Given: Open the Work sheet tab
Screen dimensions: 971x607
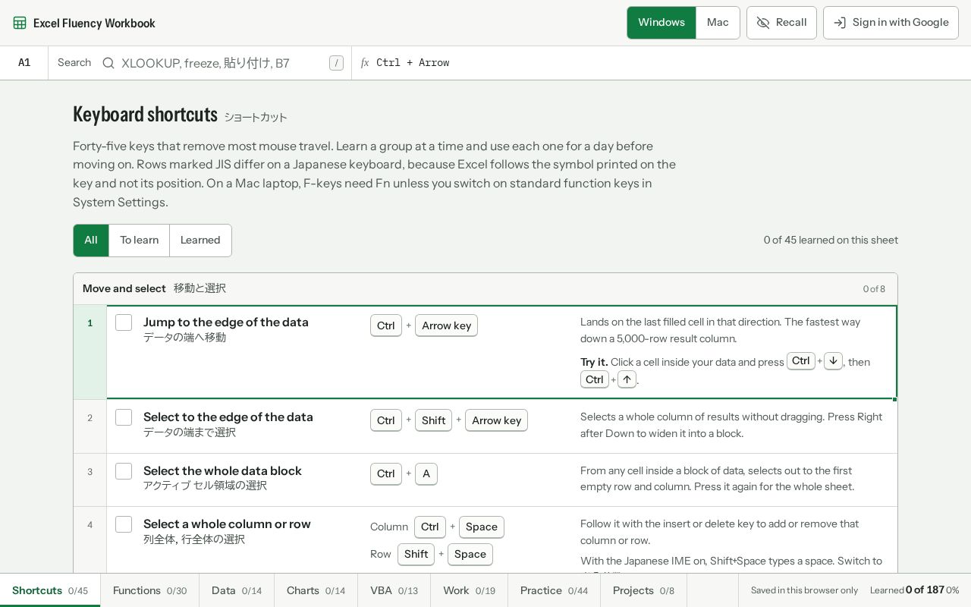Looking at the screenshot, I should tap(469, 590).
